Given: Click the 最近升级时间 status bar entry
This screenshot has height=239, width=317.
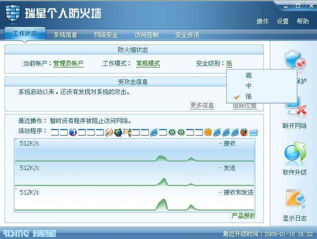Looking at the screenshot, I should point(267,234).
